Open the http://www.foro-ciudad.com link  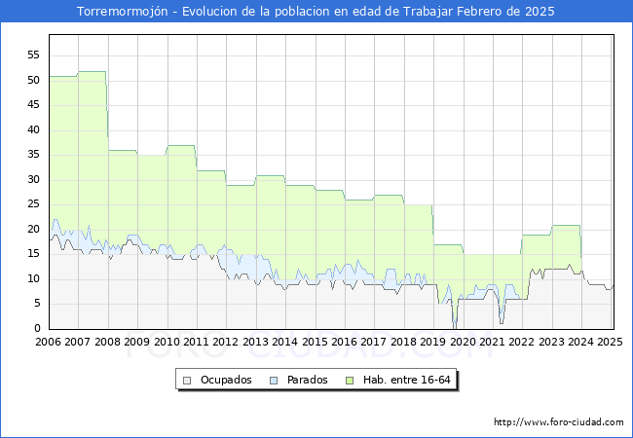559,422
